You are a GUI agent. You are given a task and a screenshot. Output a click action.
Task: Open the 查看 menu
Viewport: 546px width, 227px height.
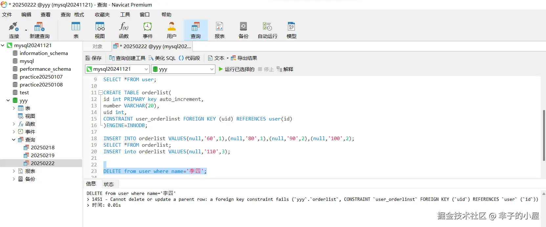pos(46,14)
